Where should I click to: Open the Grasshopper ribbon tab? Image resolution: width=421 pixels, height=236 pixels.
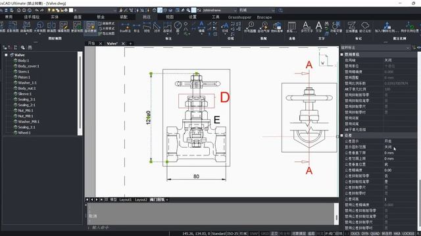(239, 17)
